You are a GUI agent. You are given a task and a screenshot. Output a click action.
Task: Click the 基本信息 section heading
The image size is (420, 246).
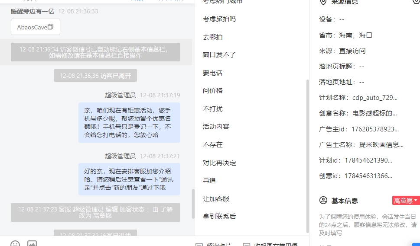(x=345, y=201)
